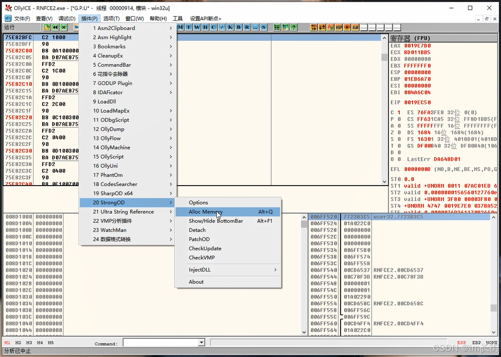Open the 帮助(H) menu
Screen dimensions: 501x357
click(x=158, y=19)
